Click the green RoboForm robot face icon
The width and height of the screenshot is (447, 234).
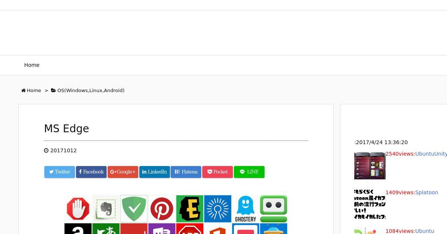pos(273,209)
